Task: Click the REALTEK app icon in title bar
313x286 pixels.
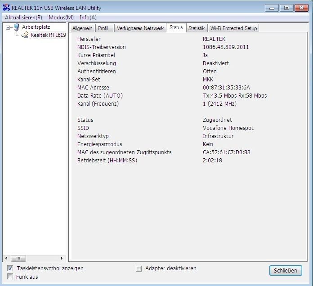Action: click(x=6, y=8)
